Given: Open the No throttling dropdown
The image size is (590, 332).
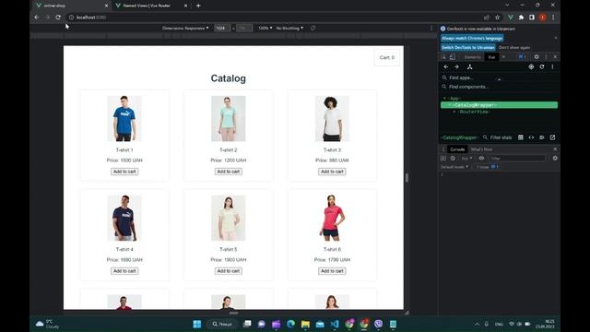Looking at the screenshot, I should click(289, 29).
